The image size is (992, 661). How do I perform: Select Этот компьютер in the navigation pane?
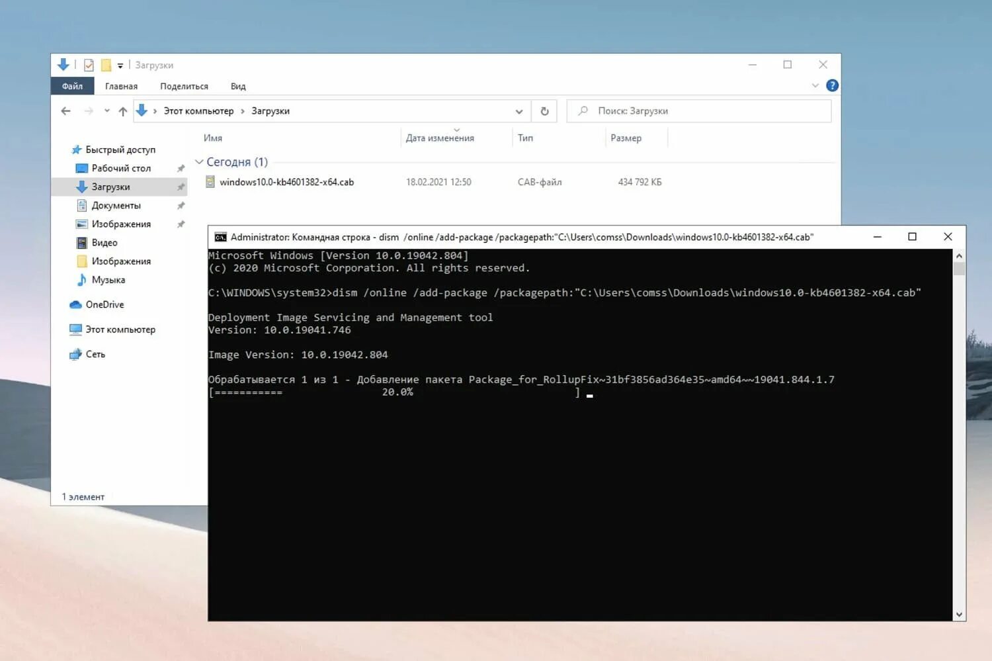tap(120, 329)
